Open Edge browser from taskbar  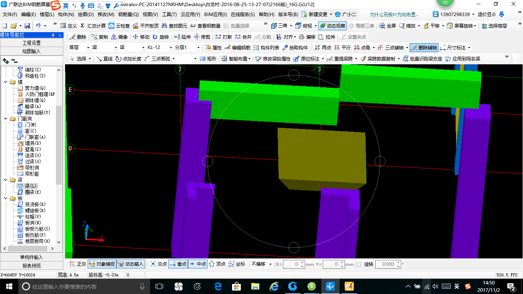pos(218,286)
